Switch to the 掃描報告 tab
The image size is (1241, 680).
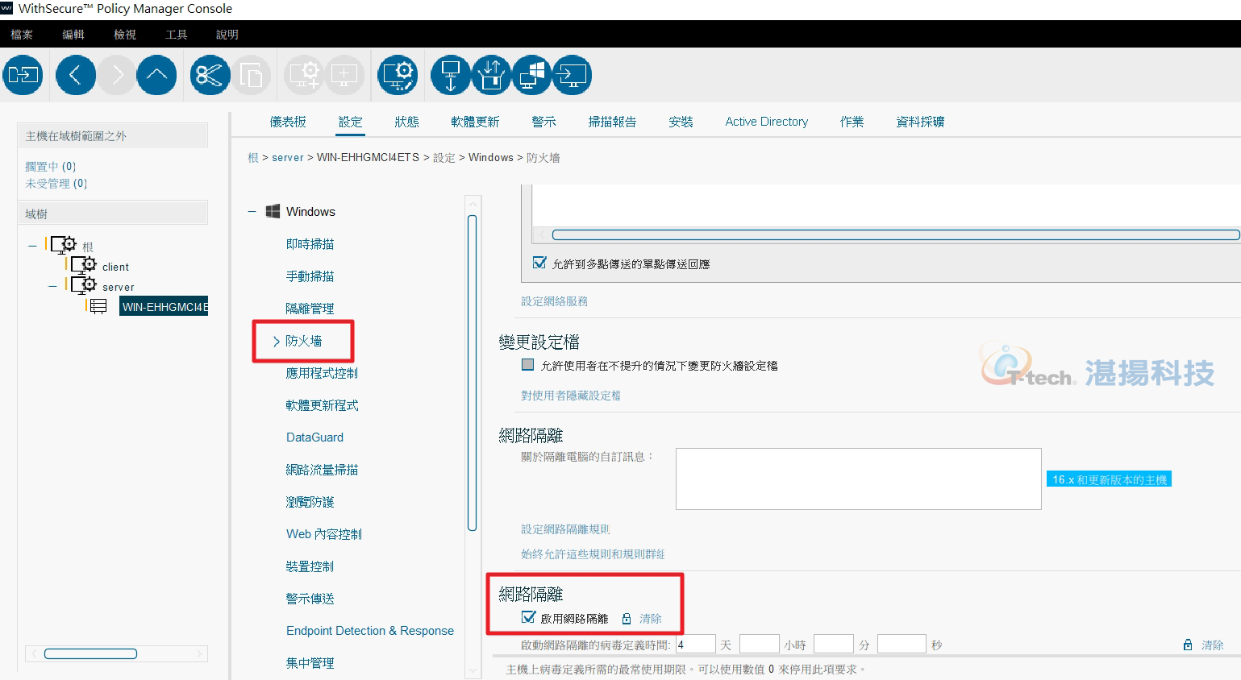pos(612,122)
